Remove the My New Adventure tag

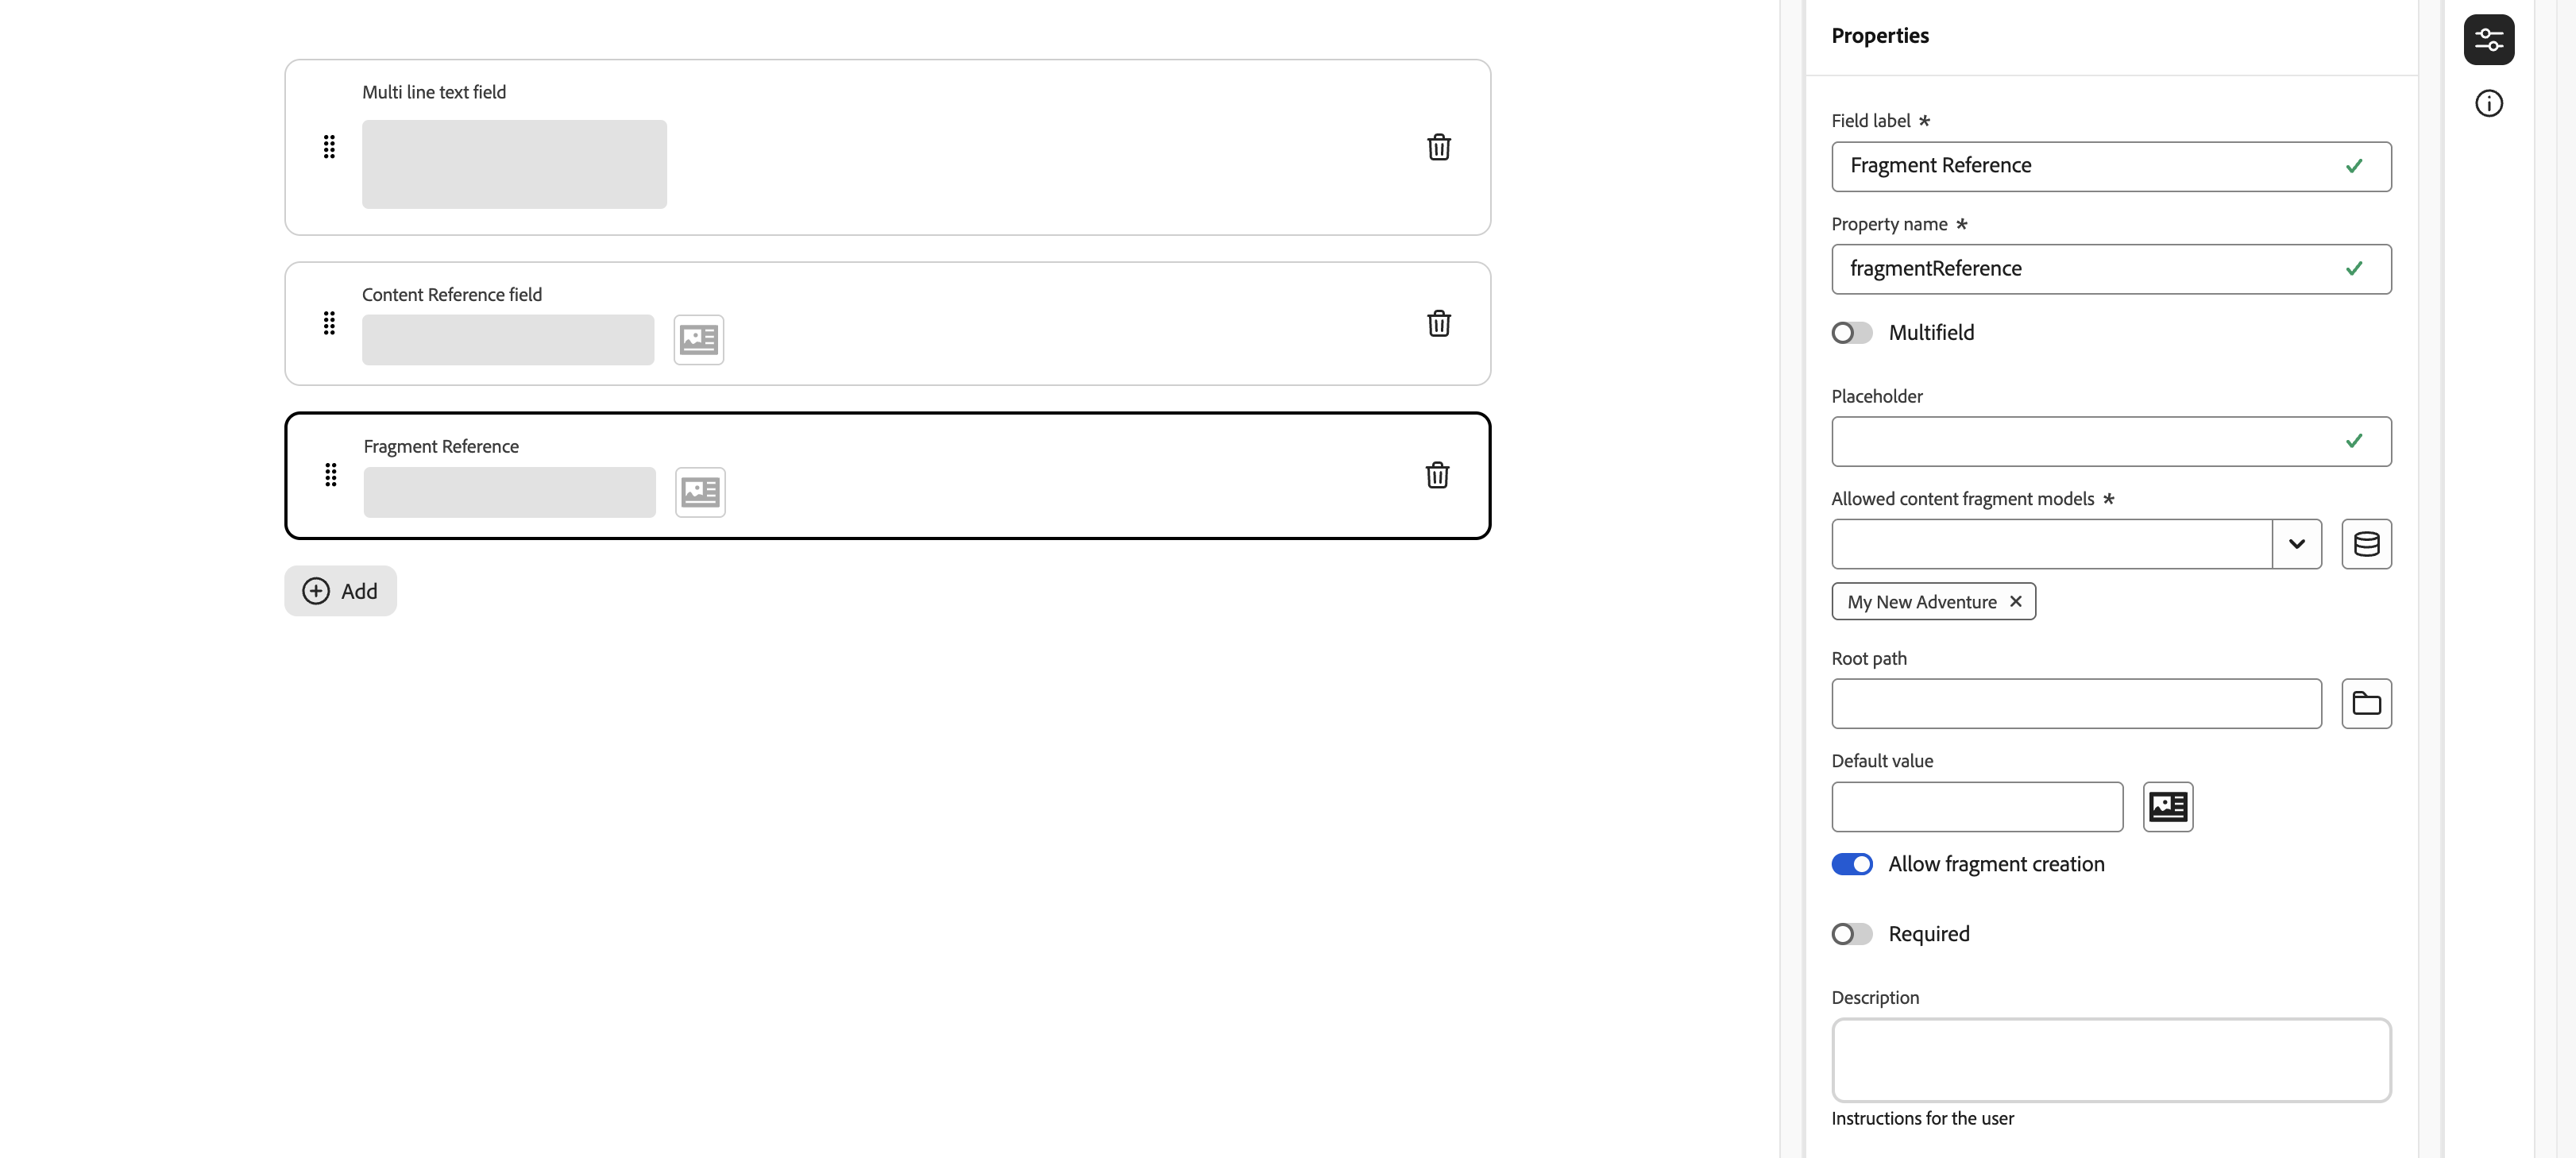[2015, 601]
